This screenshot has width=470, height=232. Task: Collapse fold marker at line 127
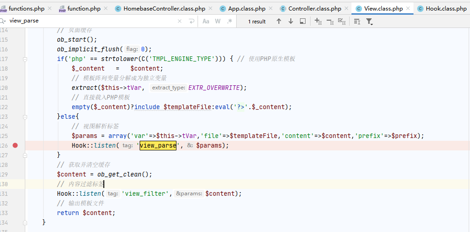25,155
